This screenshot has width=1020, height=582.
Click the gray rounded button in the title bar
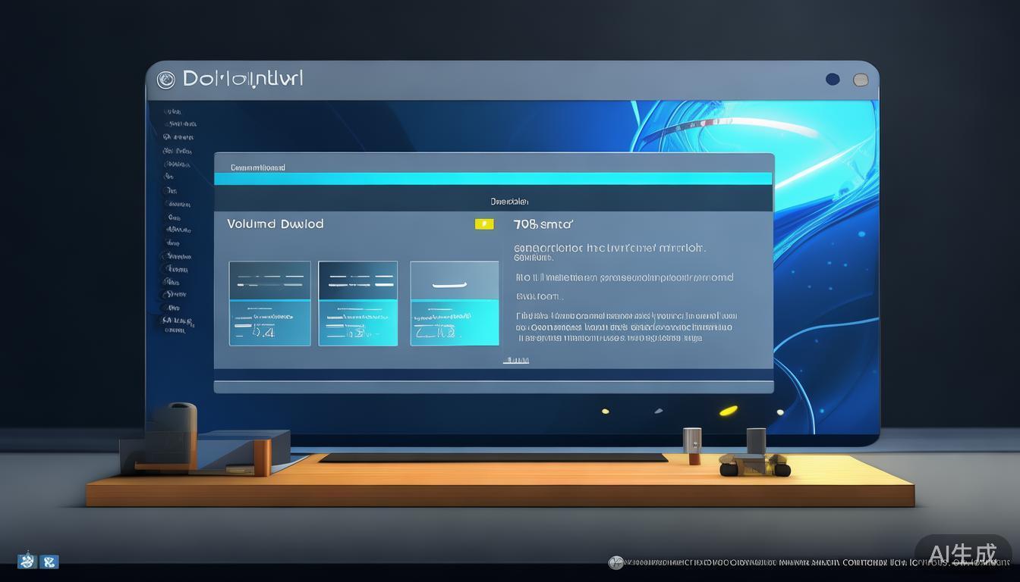click(861, 80)
